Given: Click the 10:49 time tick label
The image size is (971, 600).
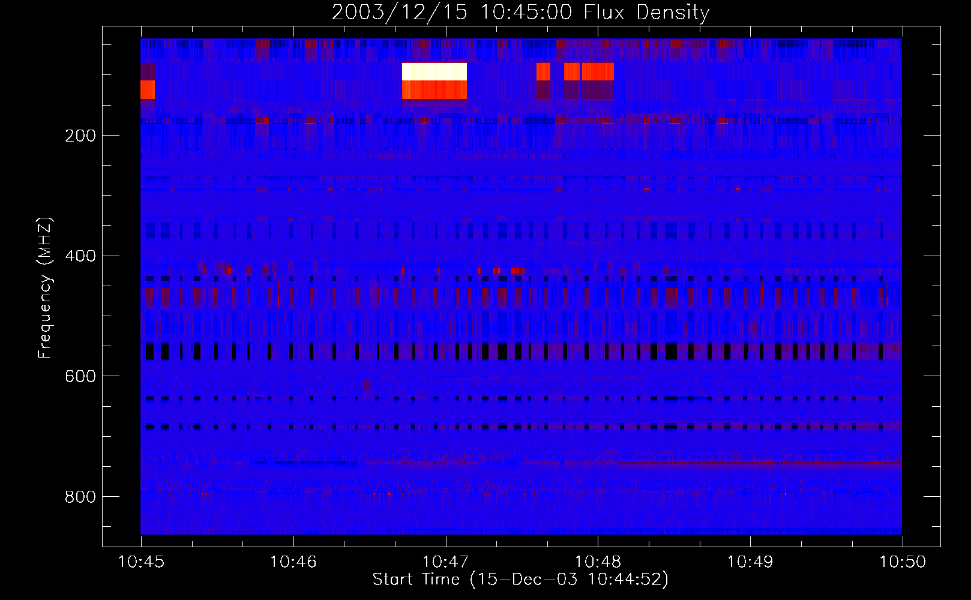Looking at the screenshot, I should click(x=750, y=562).
